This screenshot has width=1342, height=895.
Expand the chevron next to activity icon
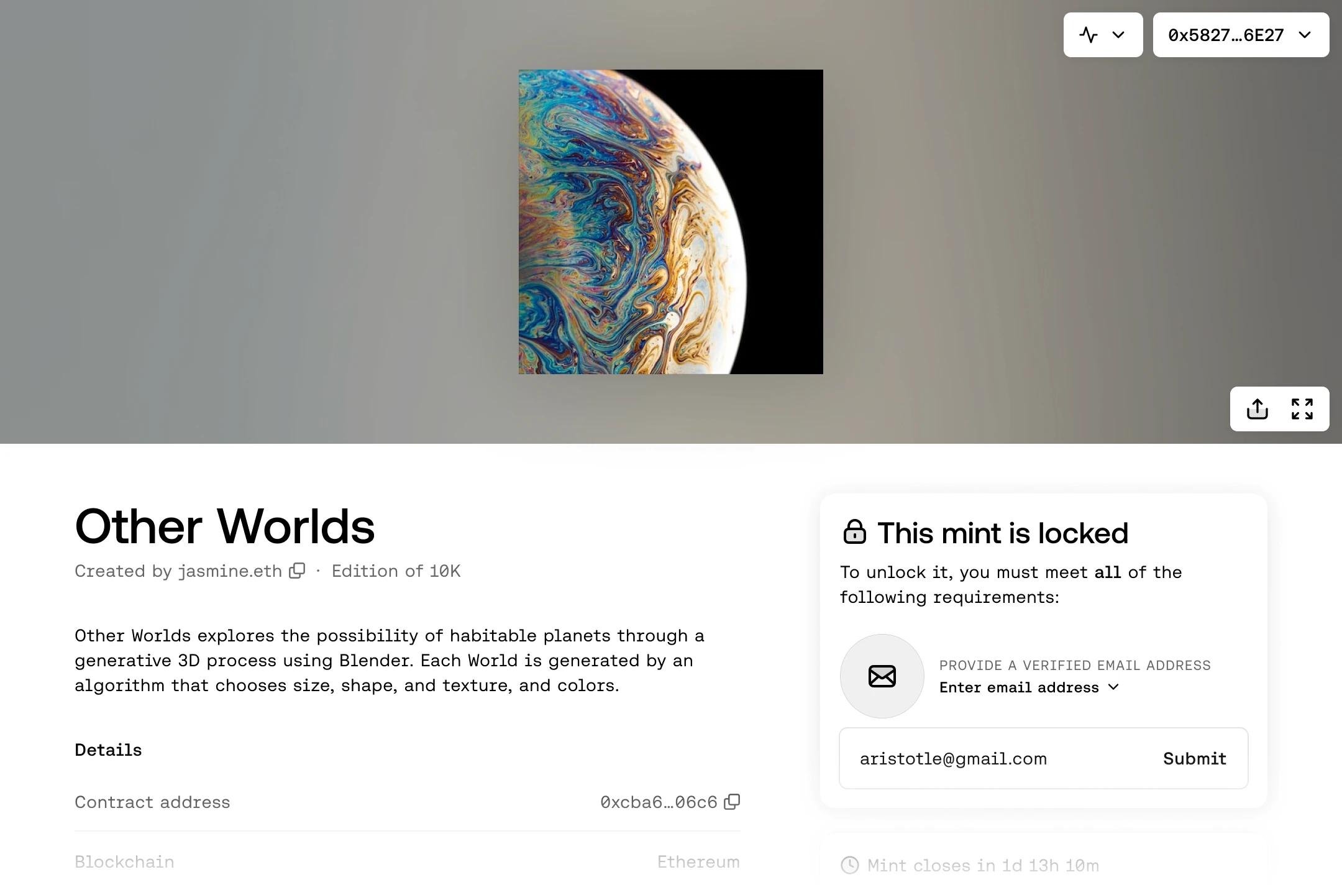point(1118,35)
